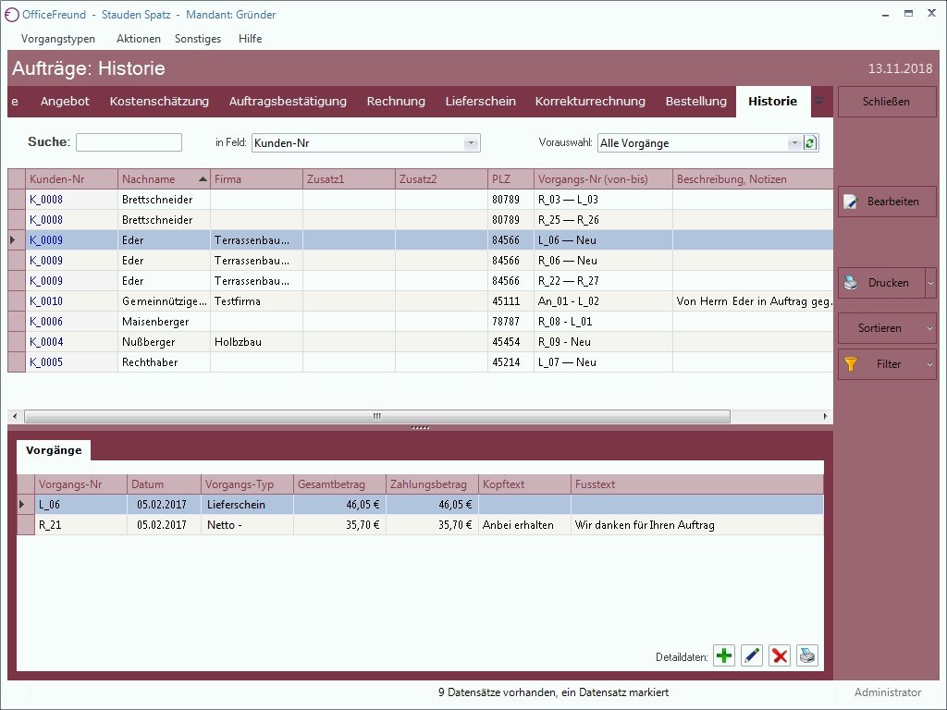Viewport: 947px width, 710px height.
Task: Open the Vorauswahl 'Alle Vorgänge' dropdown
Action: pyautogui.click(x=794, y=143)
